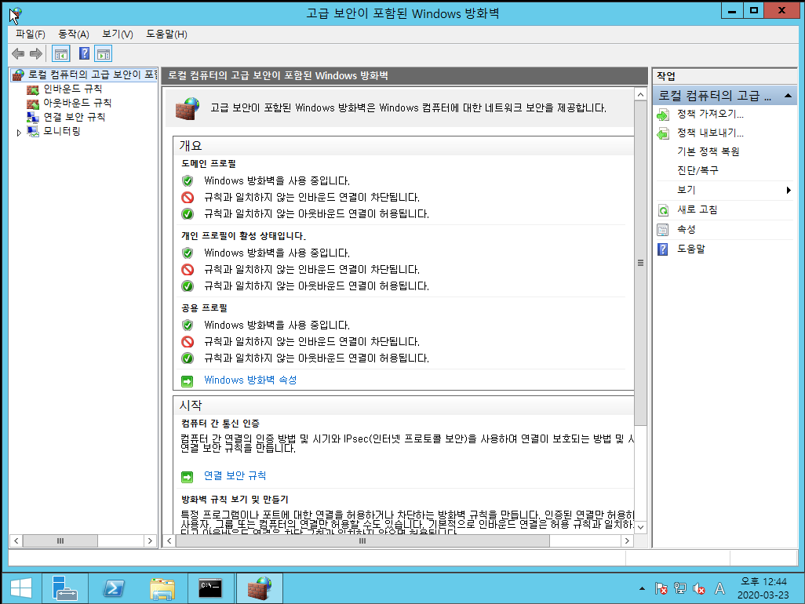Click 기본 정책 복원 action
The image size is (805, 604).
tap(708, 151)
